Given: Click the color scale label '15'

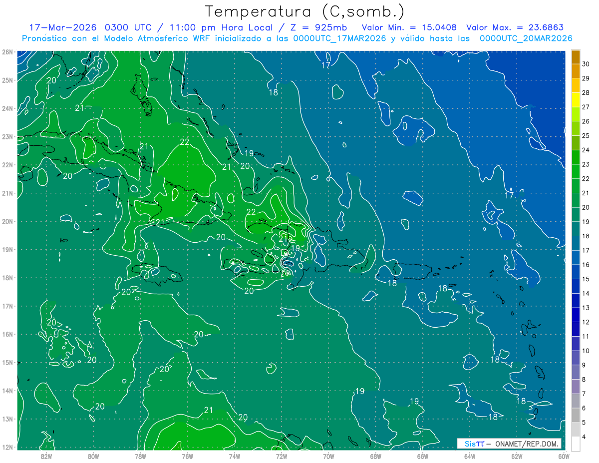Looking at the screenshot, I should point(586,279).
